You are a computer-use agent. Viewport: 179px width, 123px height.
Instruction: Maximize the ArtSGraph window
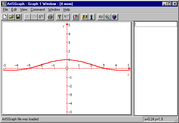click(169, 4)
